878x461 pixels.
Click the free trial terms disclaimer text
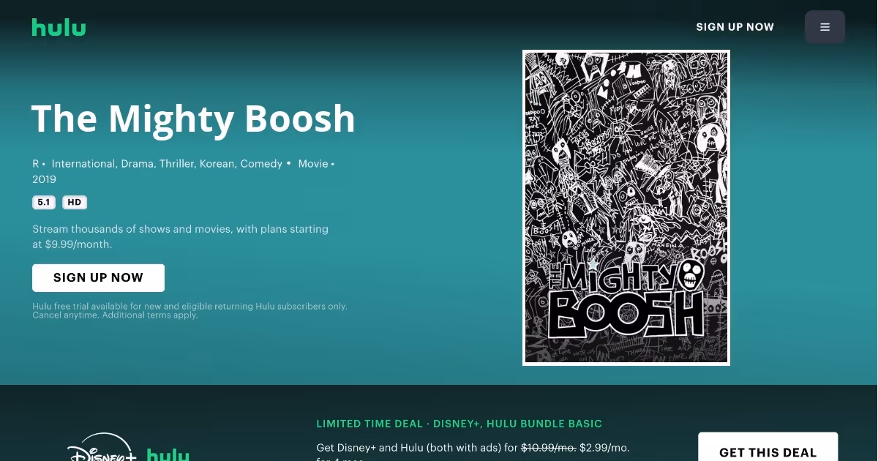190,311
